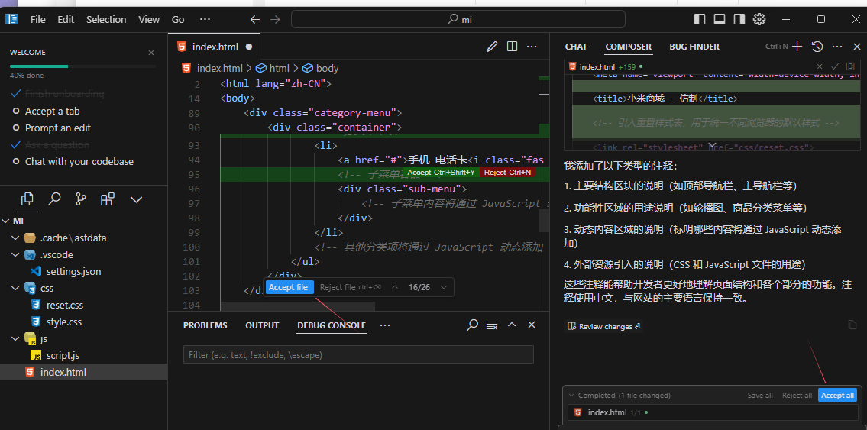The width and height of the screenshot is (867, 430).
Task: Open the Source Control view icon
Action: pos(81,199)
